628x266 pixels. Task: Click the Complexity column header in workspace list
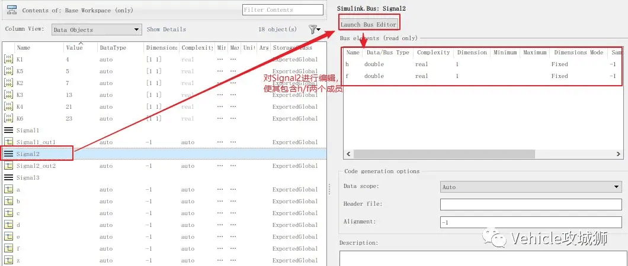pyautogui.click(x=197, y=47)
